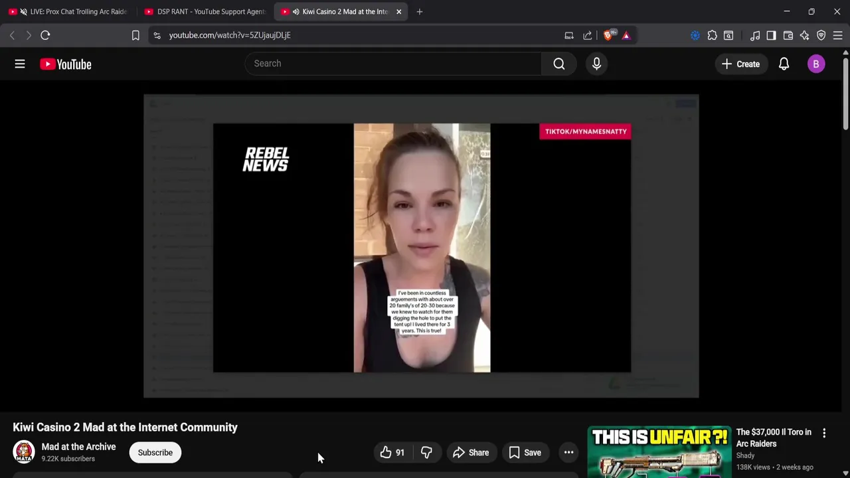850x478 pixels.
Task: Save the video to a playlist
Action: click(x=525, y=453)
